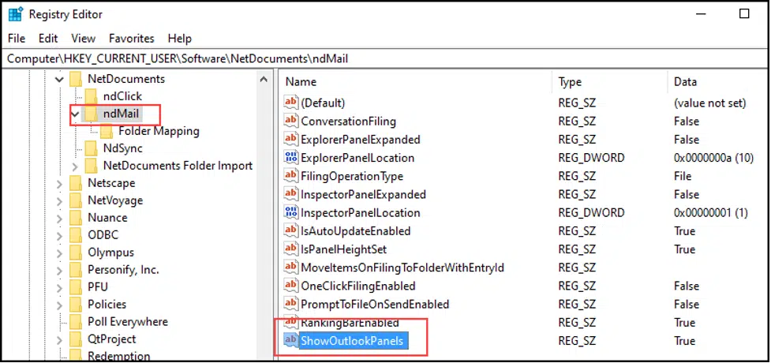Expand the Netscape tree node
The width and height of the screenshot is (771, 363).
click(x=59, y=183)
